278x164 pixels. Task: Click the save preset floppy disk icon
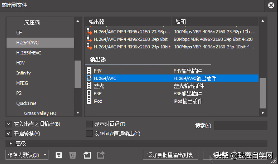(x=59, y=155)
